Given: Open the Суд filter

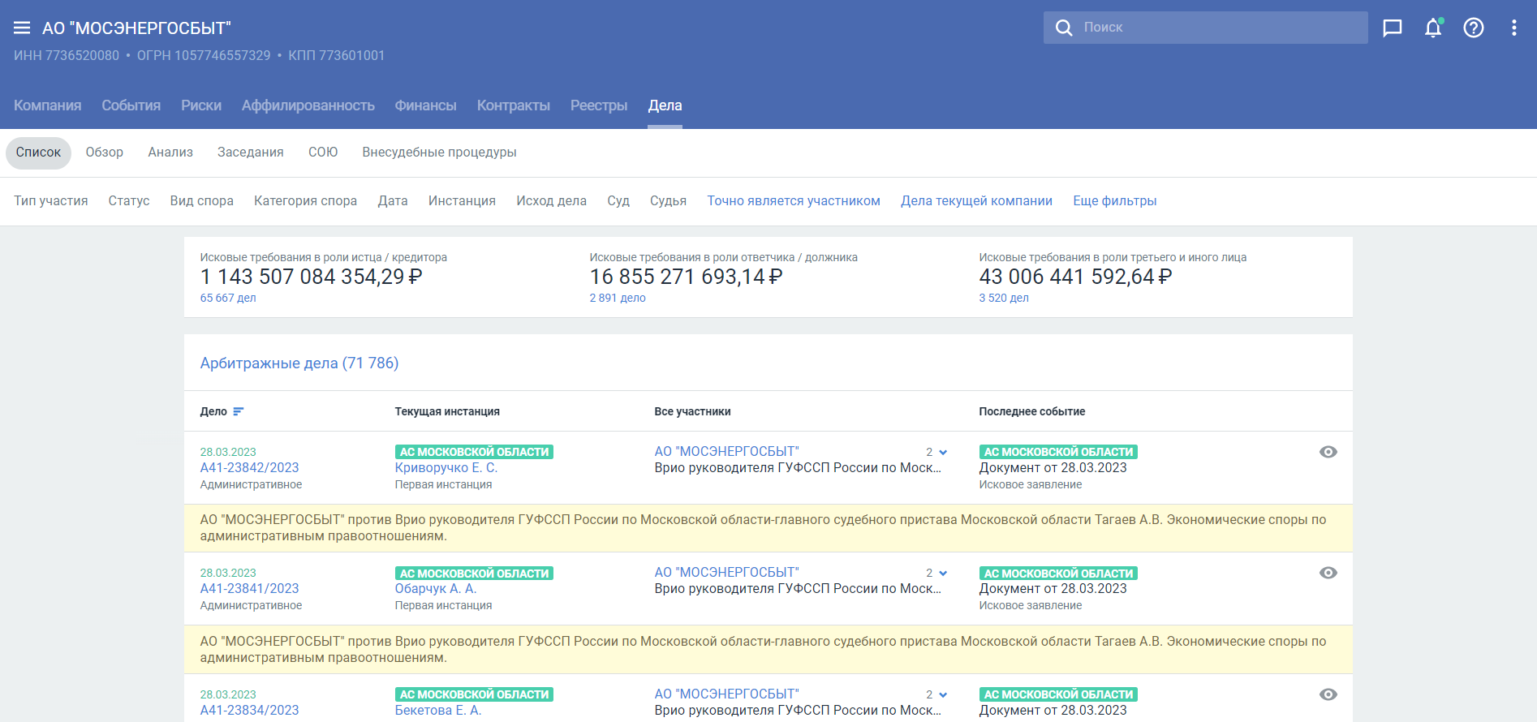Looking at the screenshot, I should [x=618, y=201].
